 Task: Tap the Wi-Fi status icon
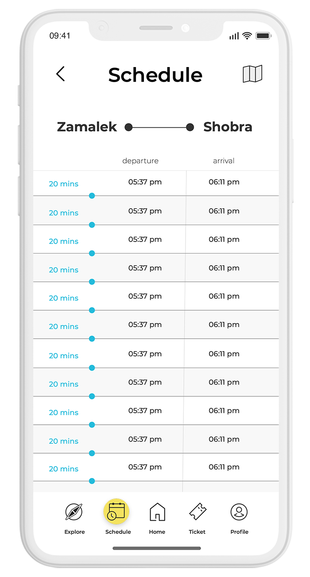247,36
